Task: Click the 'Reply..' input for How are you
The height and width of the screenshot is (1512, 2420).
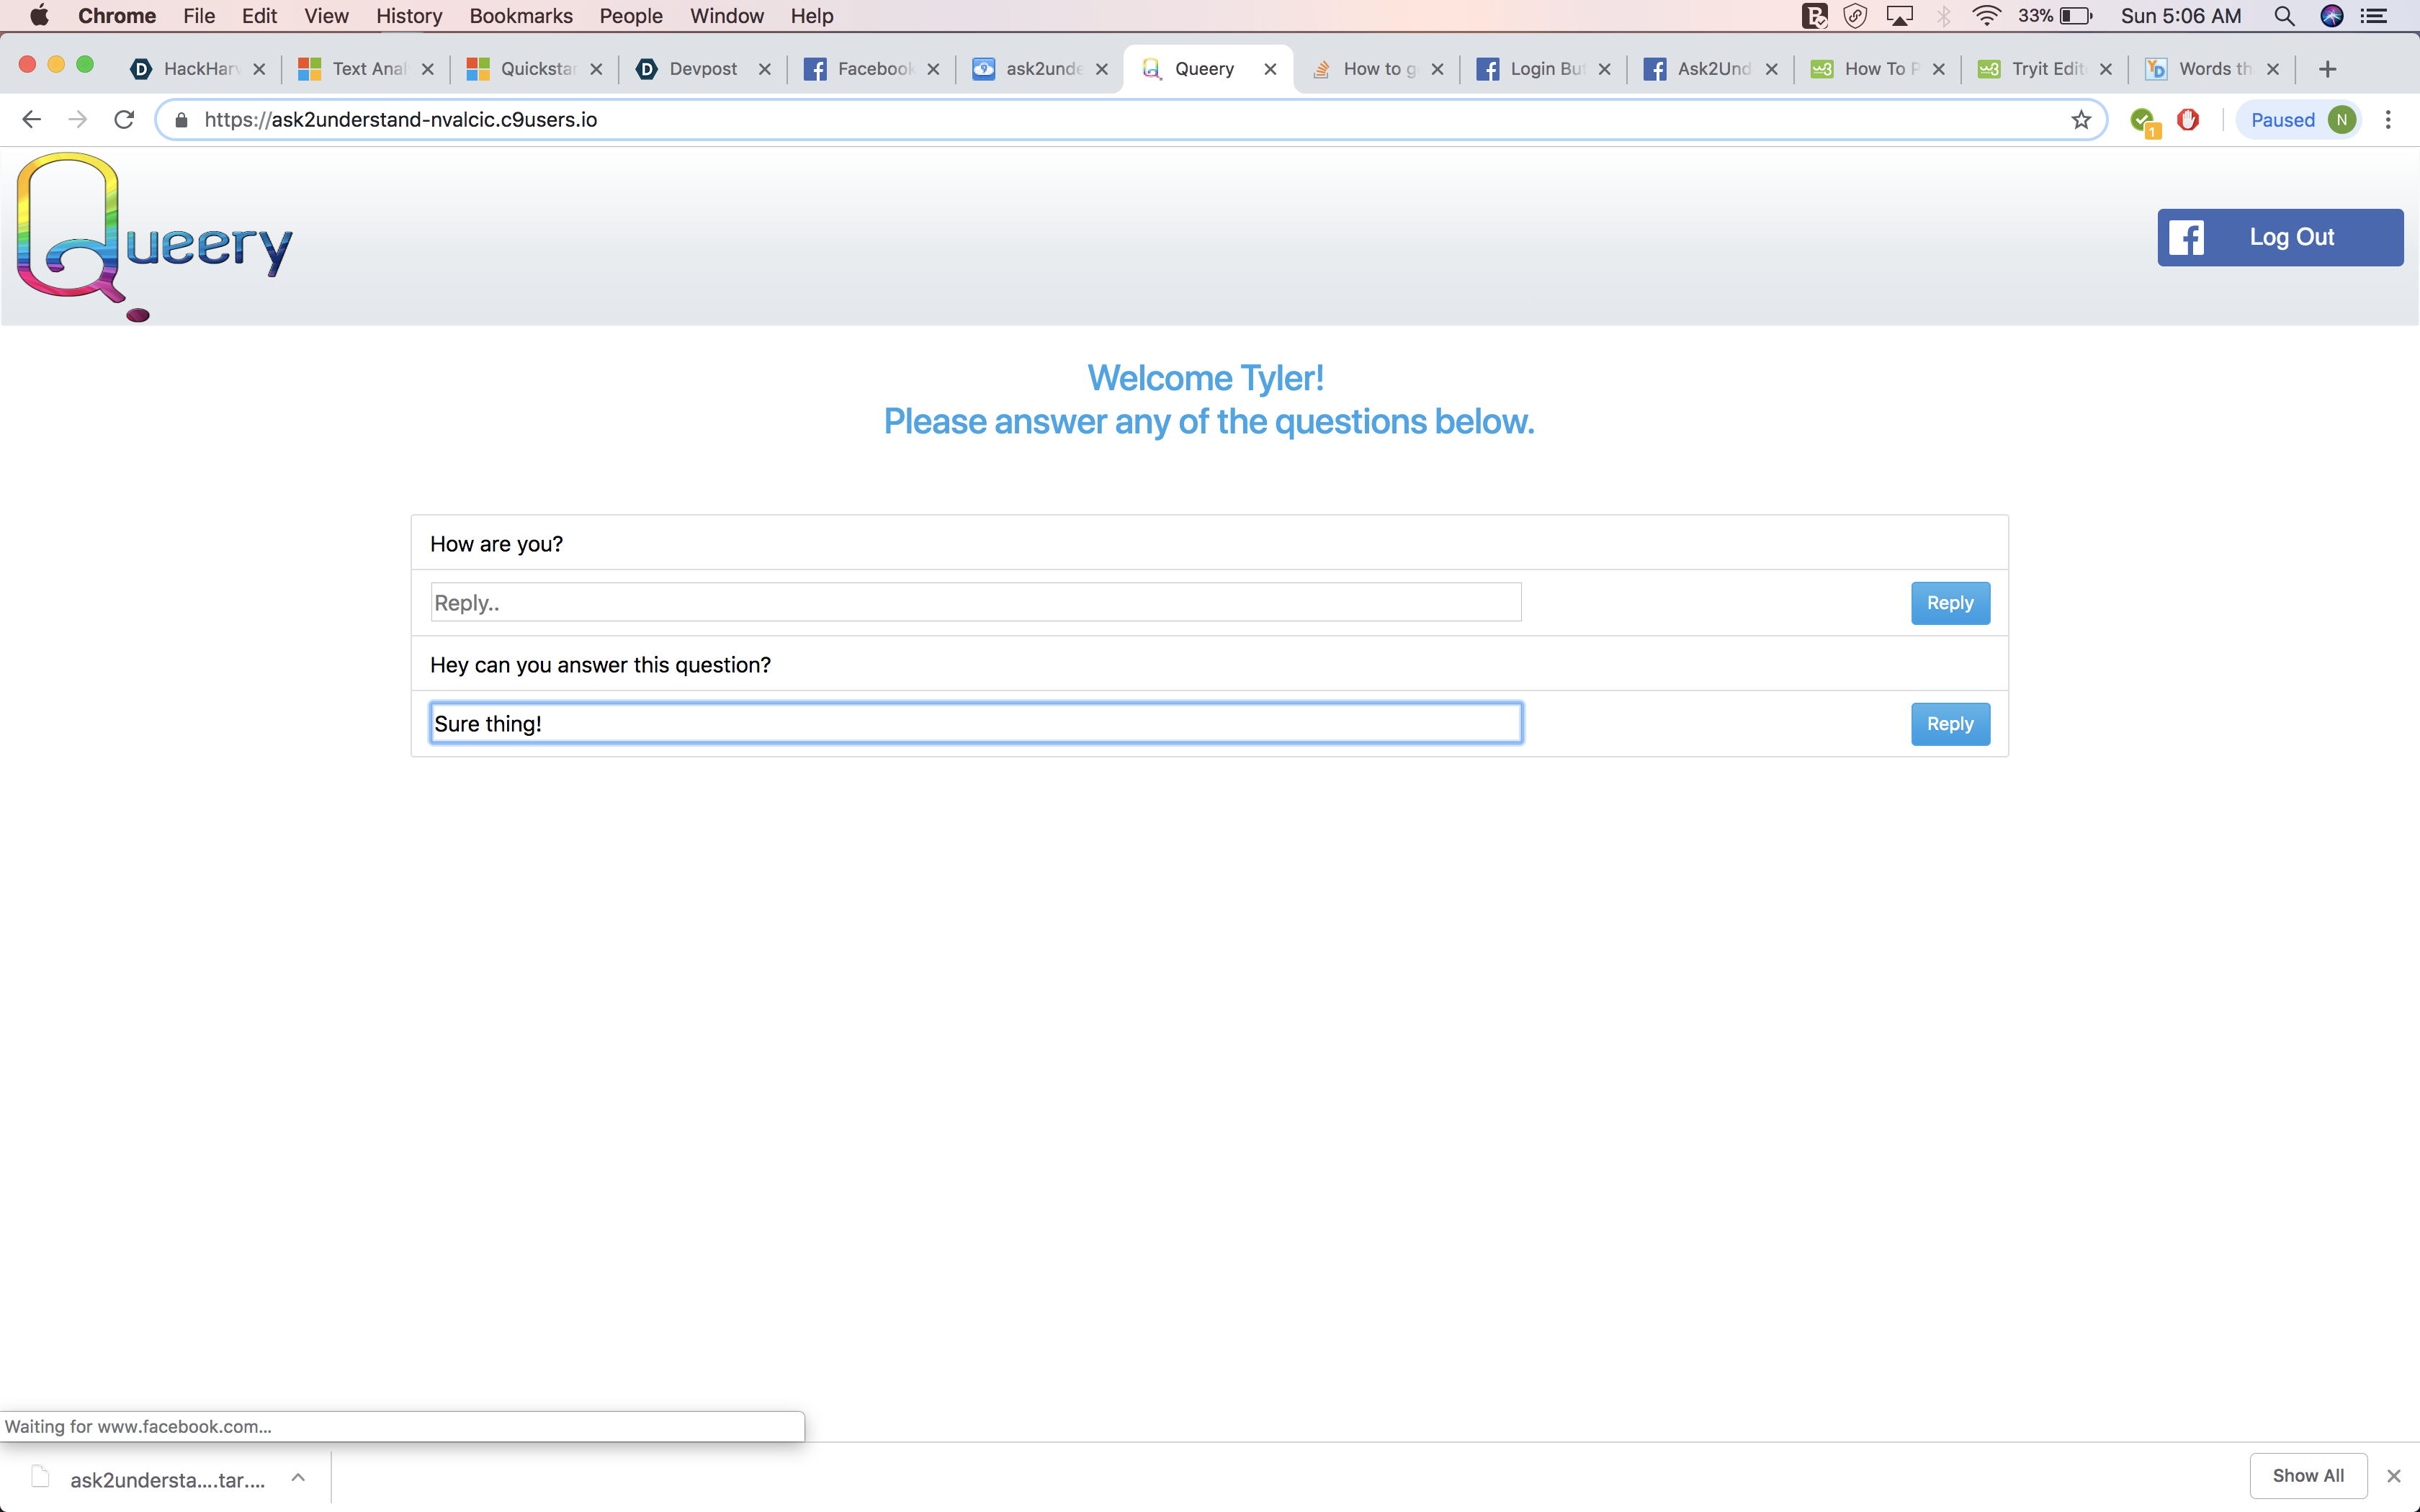Action: 975,603
